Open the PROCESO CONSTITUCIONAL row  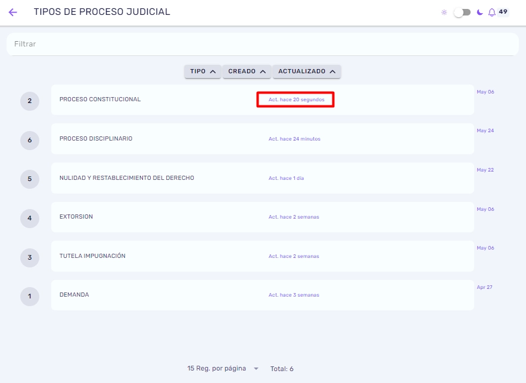coord(263,99)
